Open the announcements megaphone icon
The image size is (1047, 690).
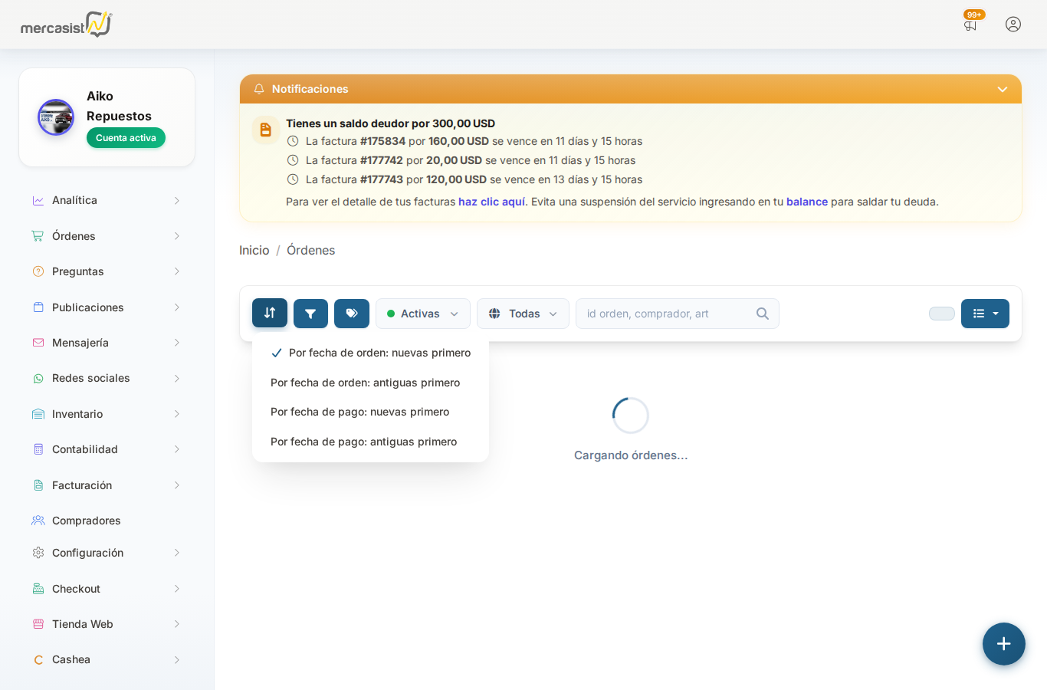pos(970,25)
